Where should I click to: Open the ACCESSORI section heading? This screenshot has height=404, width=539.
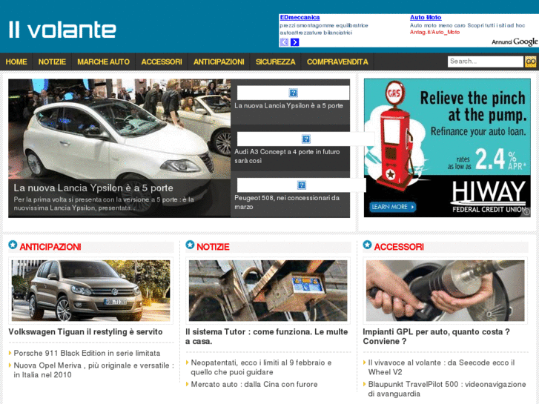[x=399, y=247]
